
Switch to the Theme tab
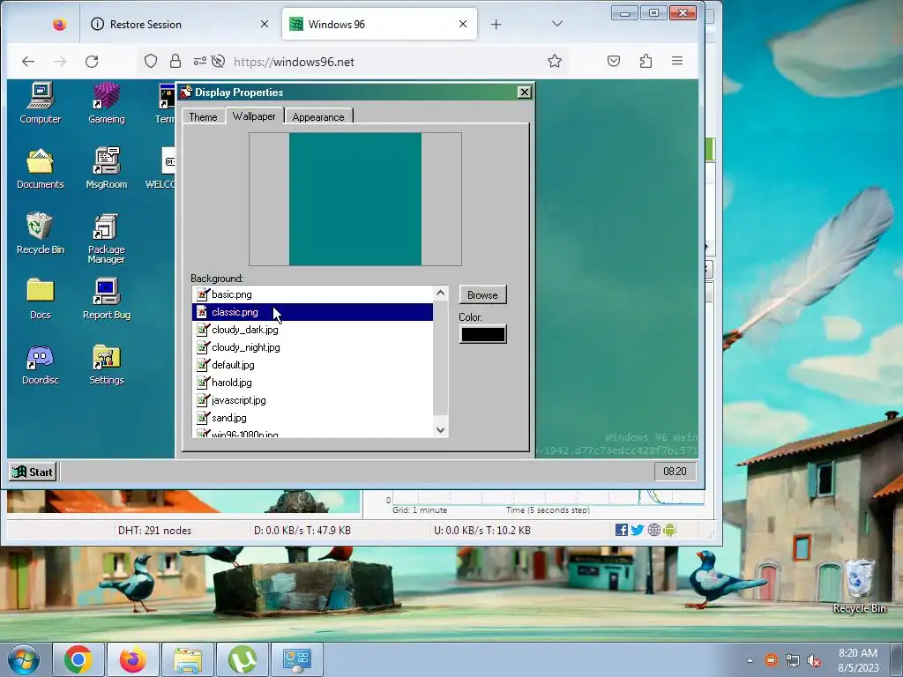point(203,117)
